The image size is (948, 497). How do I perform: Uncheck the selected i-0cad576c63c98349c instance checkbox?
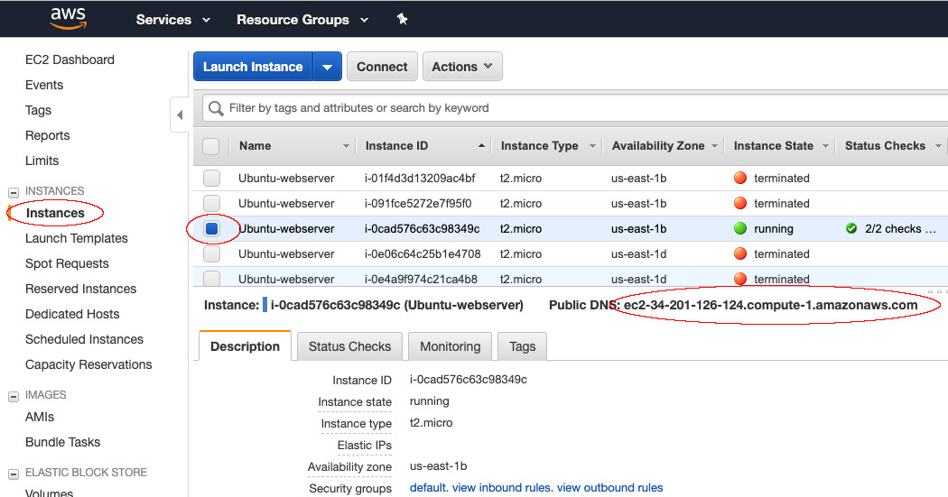point(211,229)
